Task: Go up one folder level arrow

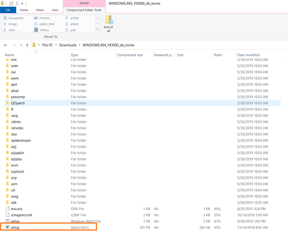Action: [27, 45]
